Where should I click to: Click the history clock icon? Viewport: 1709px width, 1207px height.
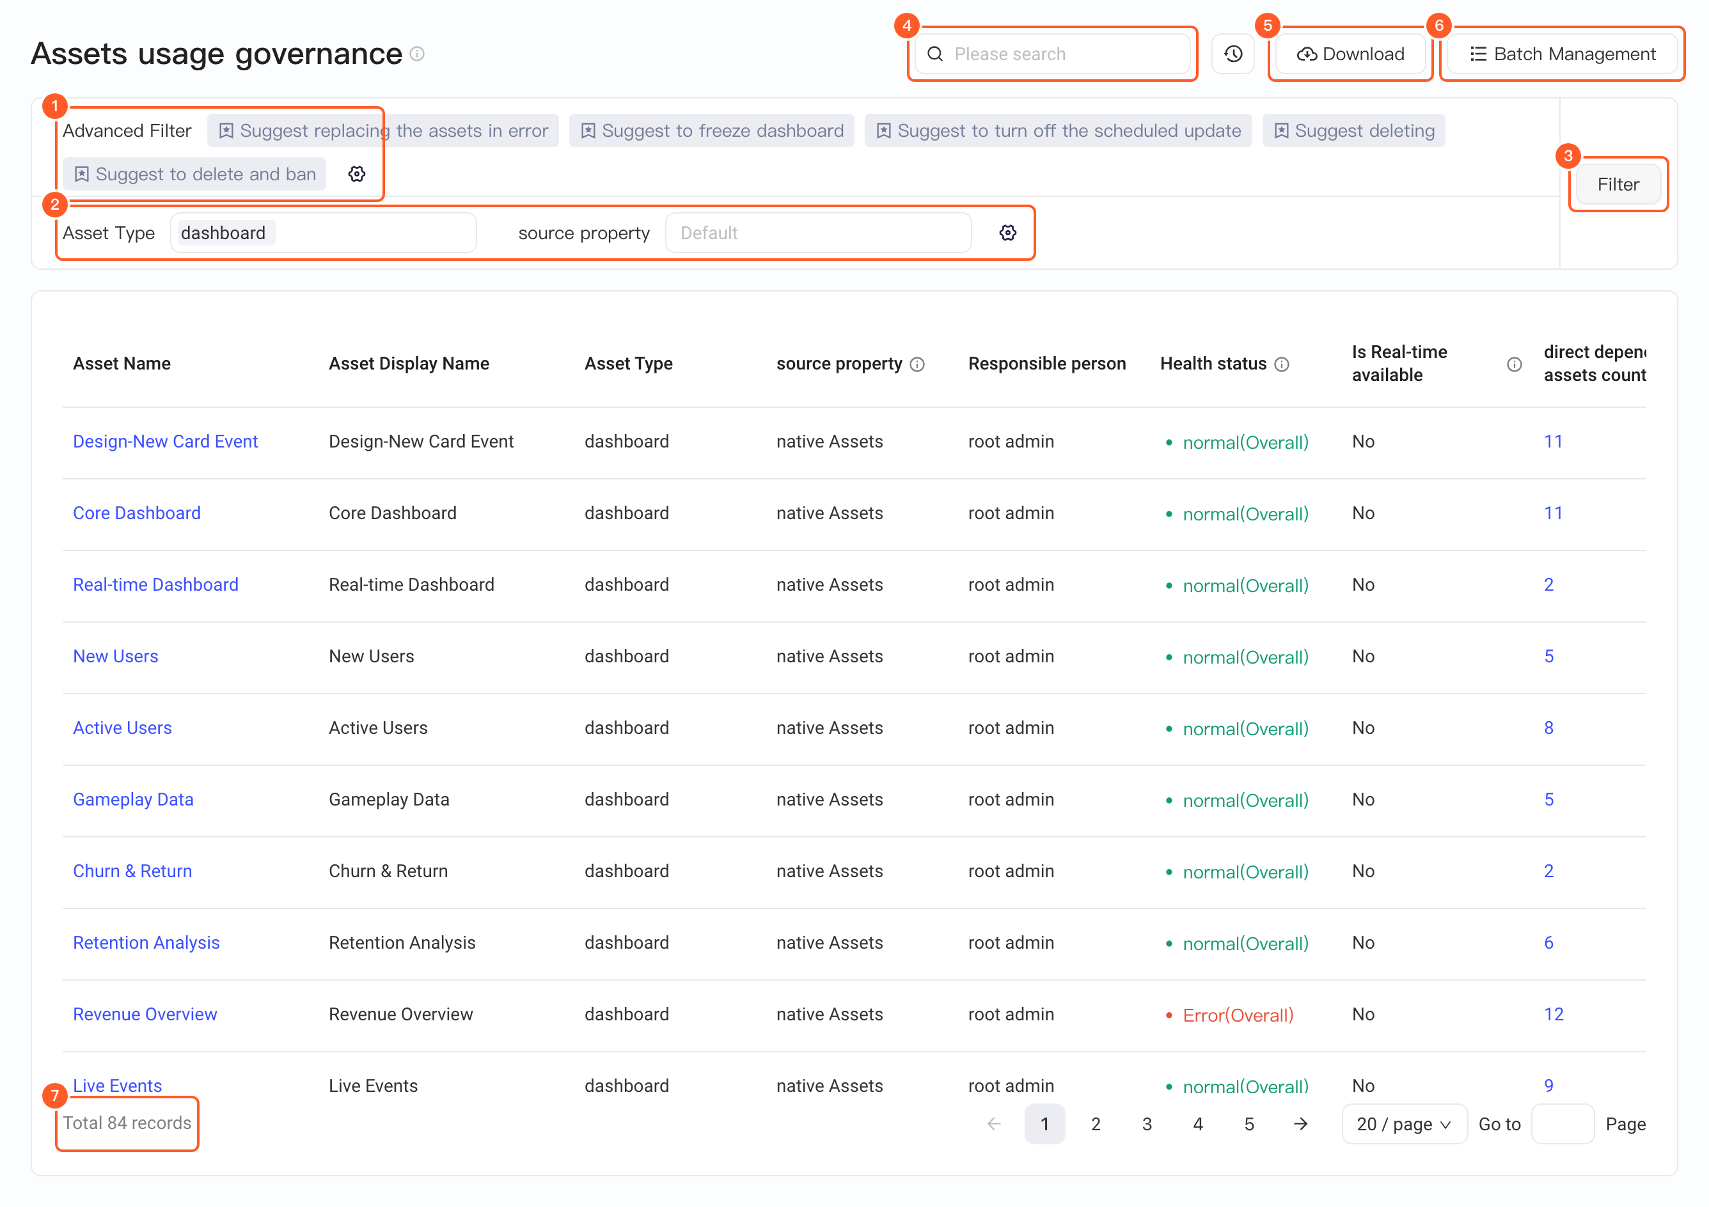[x=1233, y=54]
